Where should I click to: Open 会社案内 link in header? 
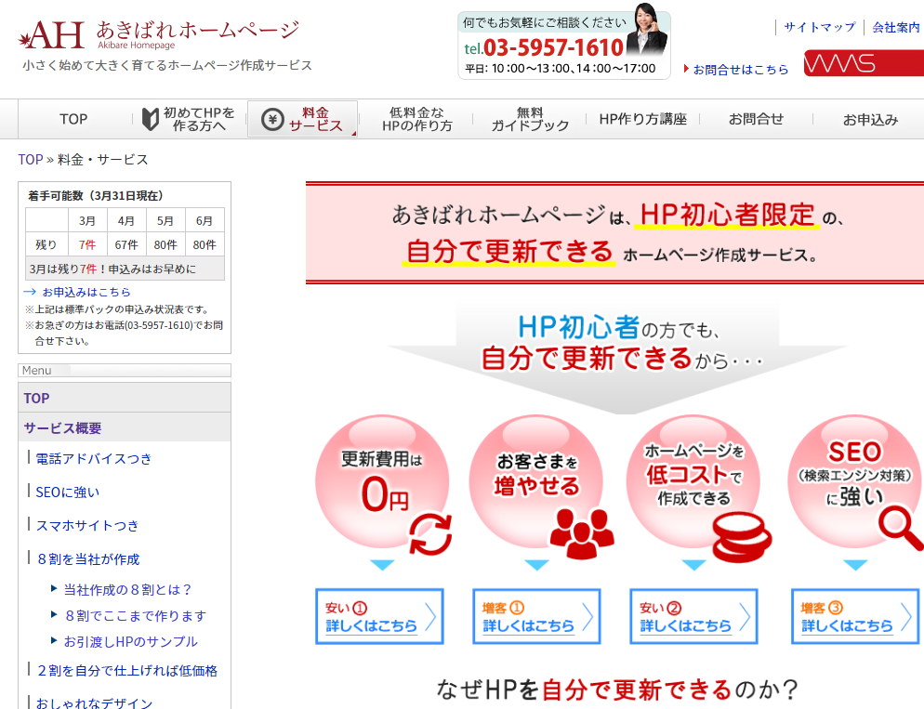point(896,27)
